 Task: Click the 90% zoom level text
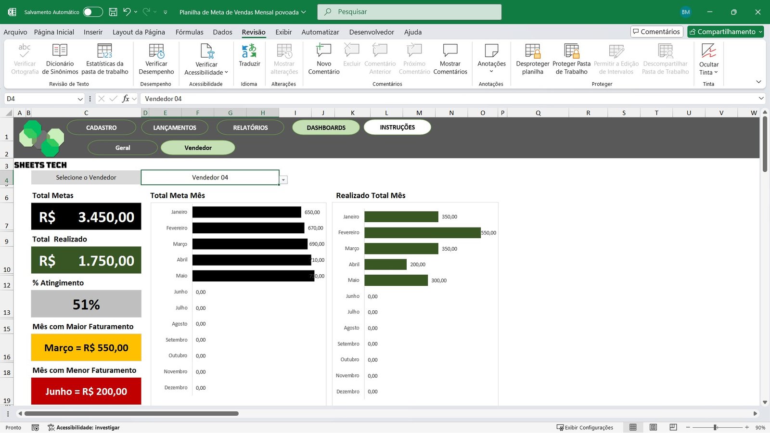click(760, 427)
